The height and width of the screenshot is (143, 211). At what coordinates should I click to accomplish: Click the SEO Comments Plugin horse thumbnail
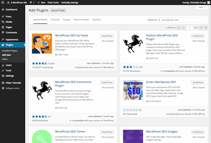42,90
